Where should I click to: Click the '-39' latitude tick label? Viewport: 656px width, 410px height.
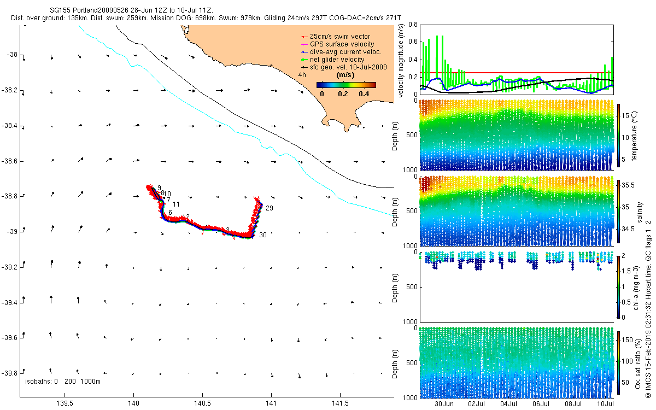click(12, 232)
